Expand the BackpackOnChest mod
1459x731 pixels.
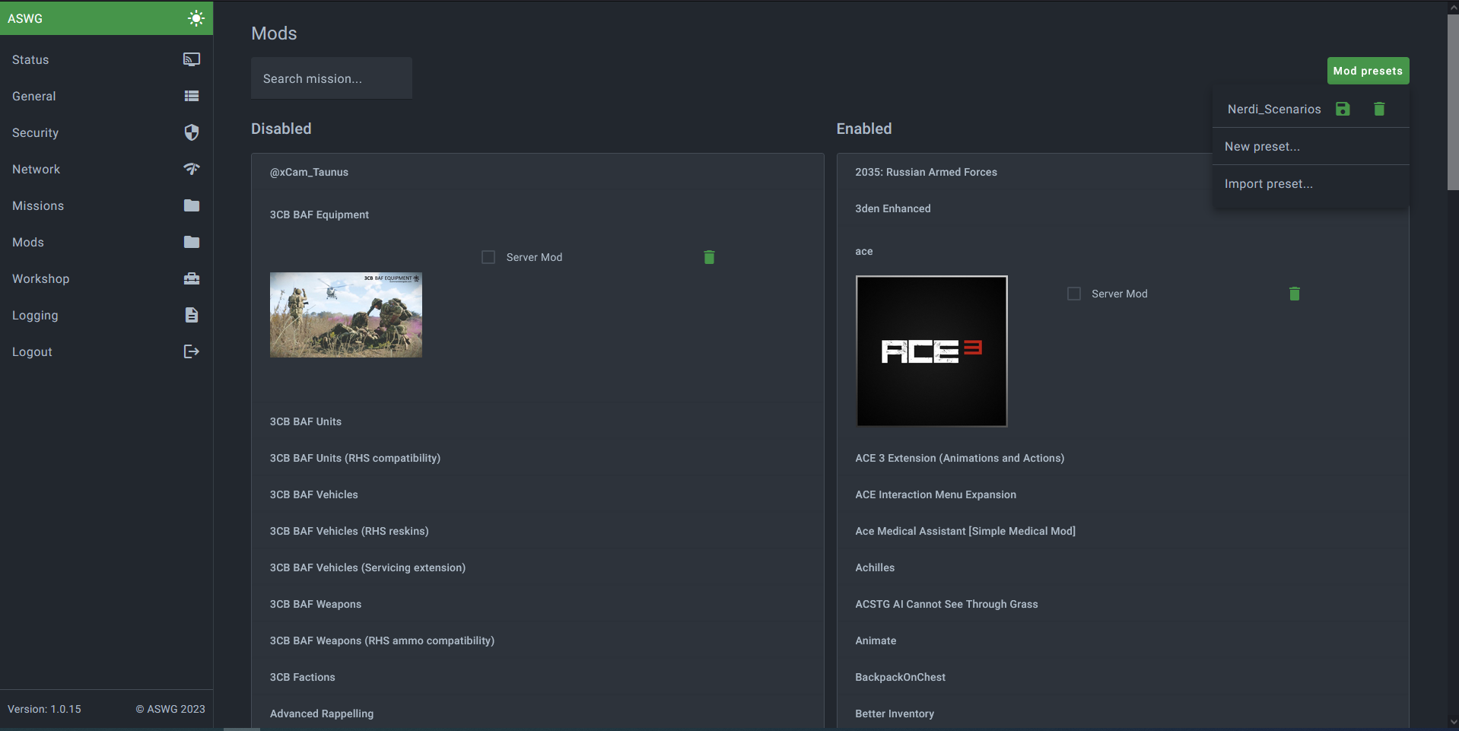pyautogui.click(x=1123, y=677)
